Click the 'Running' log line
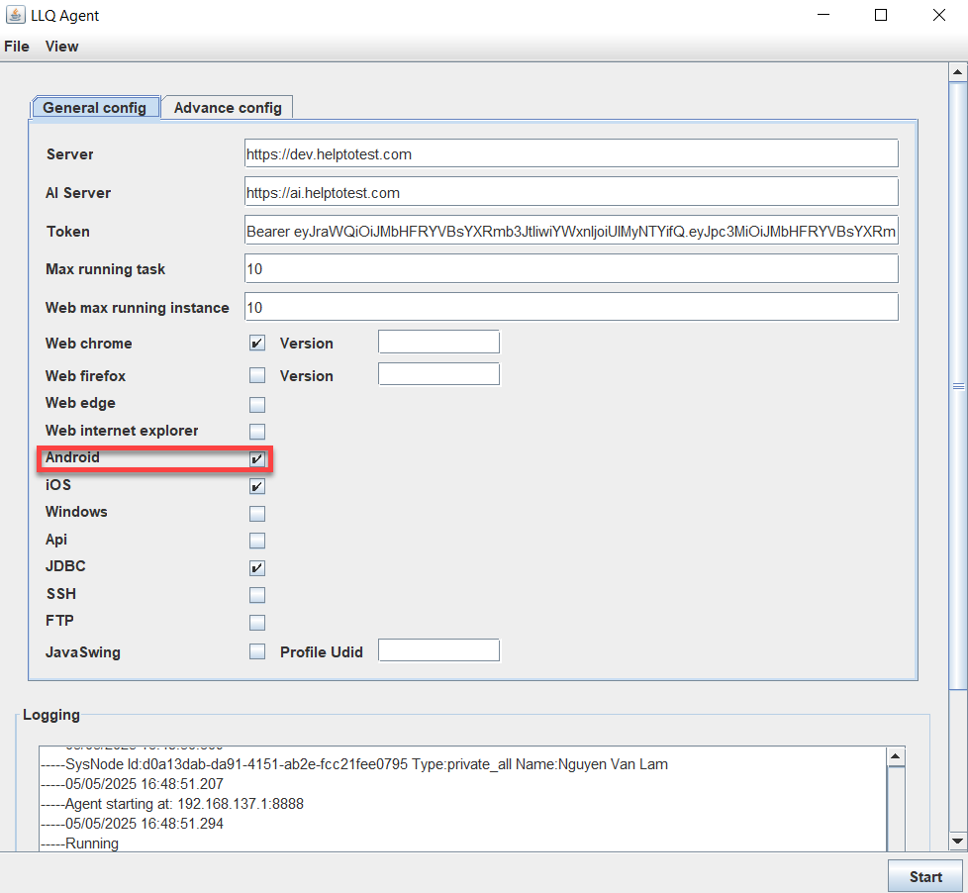 (x=79, y=843)
